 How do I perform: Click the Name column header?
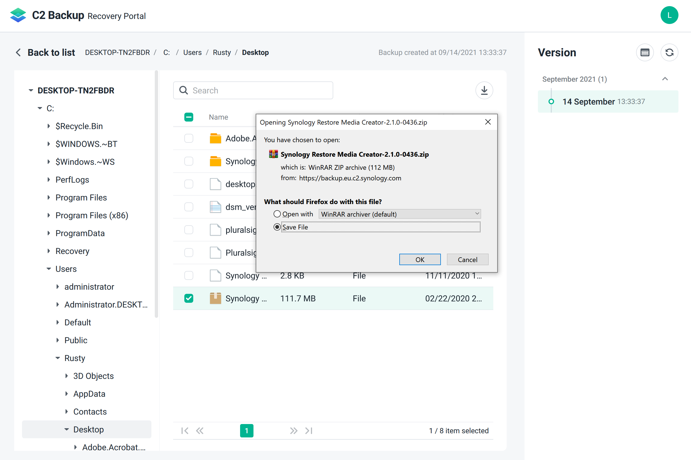pos(218,117)
